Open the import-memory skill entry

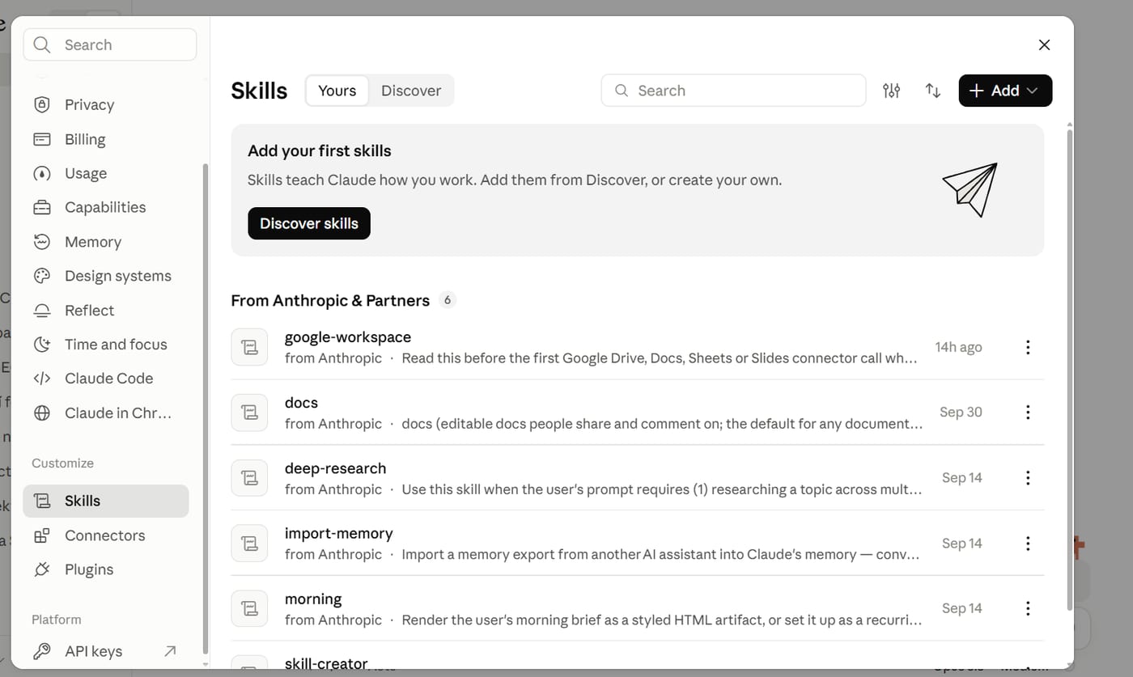point(638,544)
